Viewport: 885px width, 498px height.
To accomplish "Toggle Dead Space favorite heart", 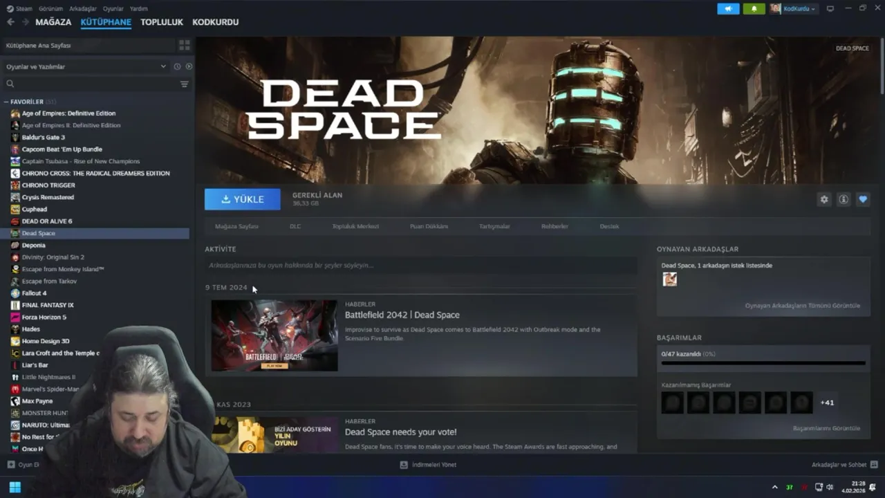I will tap(863, 199).
